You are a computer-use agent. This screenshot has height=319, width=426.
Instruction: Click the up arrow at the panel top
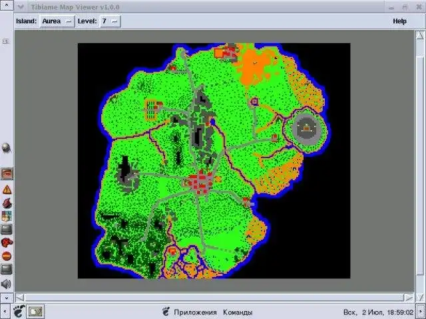pos(7,5)
